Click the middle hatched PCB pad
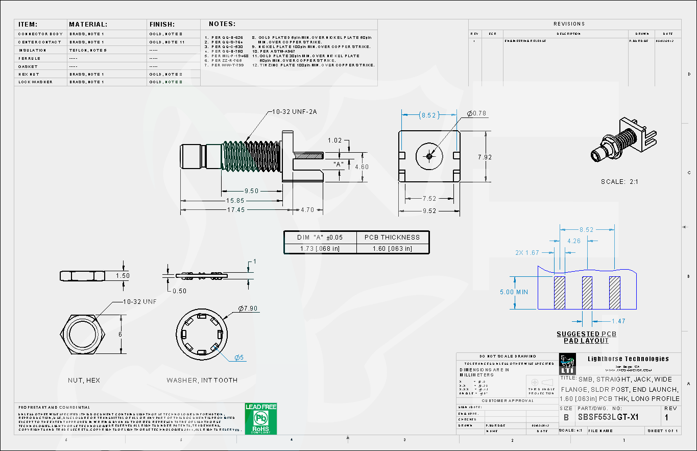Image resolution: width=697 pixels, height=451 pixels. coord(587,293)
